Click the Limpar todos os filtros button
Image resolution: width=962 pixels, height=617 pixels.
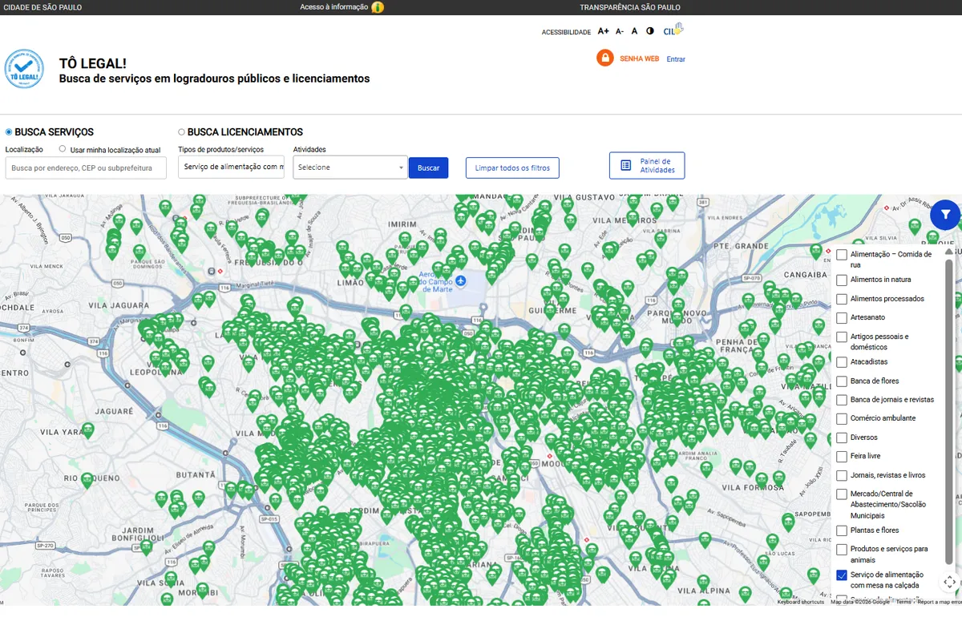click(512, 167)
